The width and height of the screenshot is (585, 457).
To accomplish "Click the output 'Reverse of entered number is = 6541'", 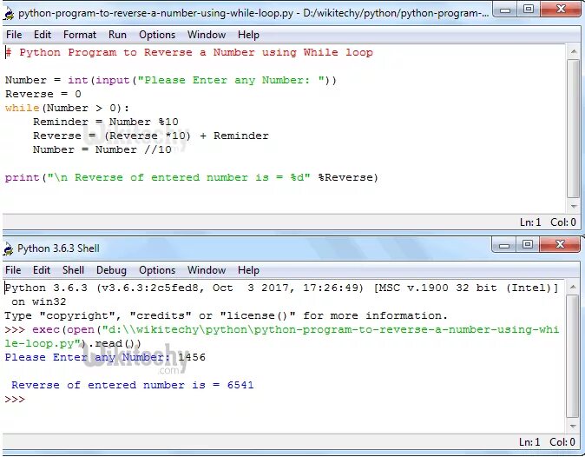I will click(133, 385).
